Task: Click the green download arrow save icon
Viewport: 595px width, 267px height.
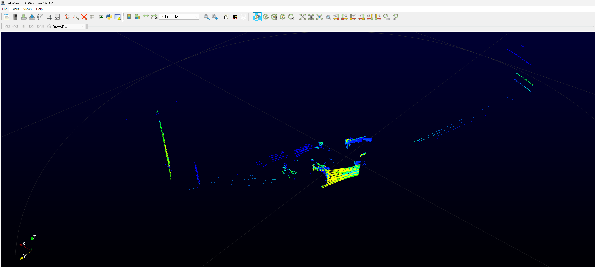Action: coord(24,17)
